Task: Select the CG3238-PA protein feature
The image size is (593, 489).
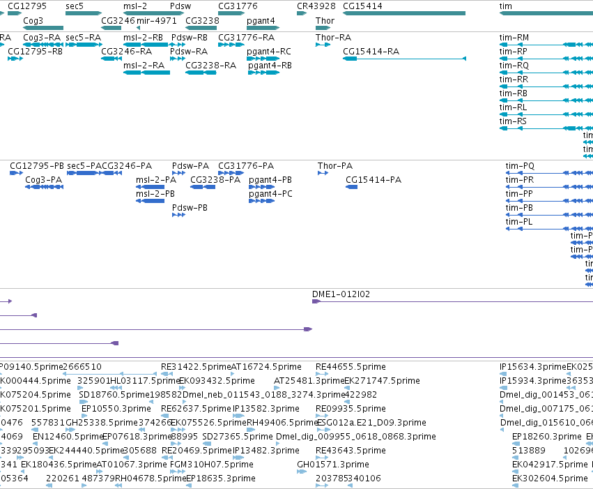Action: coord(203,187)
